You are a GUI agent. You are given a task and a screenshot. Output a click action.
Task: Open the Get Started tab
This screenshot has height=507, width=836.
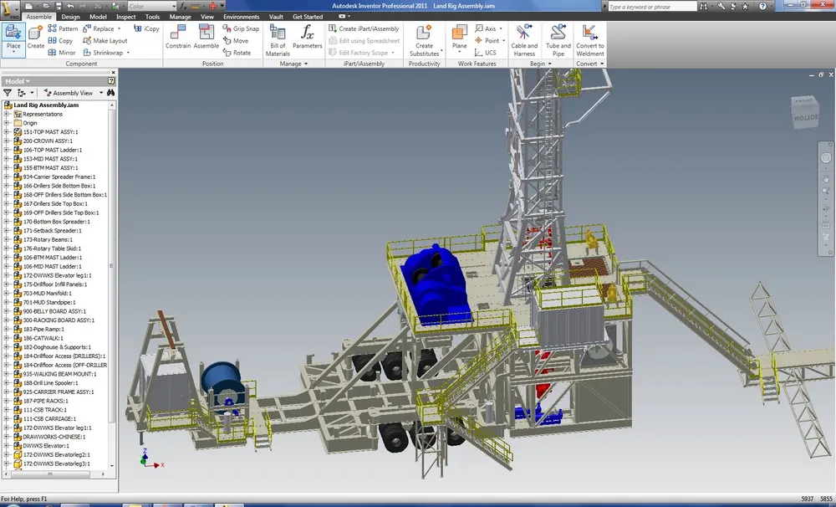[x=308, y=17]
